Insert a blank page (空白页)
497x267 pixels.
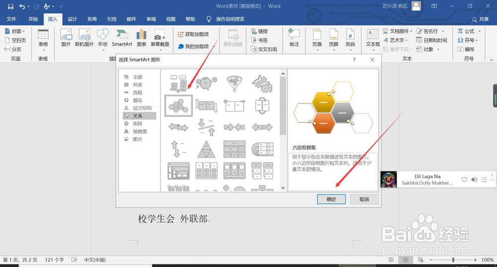pyautogui.click(x=15, y=40)
